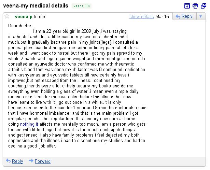
Task: Expand the show details link
Action: click(141, 16)
